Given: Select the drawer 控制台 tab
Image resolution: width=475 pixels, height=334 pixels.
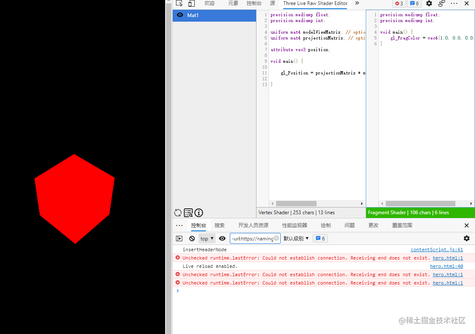Looking at the screenshot, I should (199, 225).
